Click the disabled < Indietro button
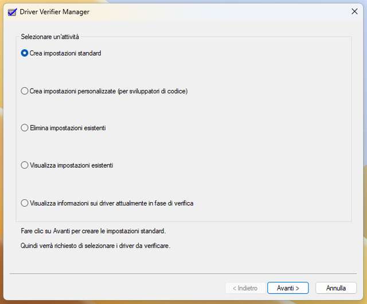 pyautogui.click(x=245, y=288)
